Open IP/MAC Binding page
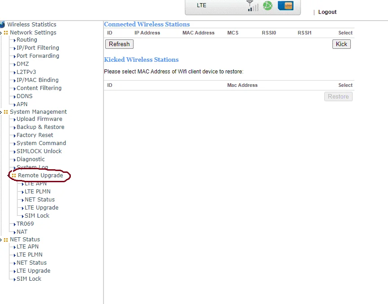Viewport: 388px width, 304px height. pos(38,80)
